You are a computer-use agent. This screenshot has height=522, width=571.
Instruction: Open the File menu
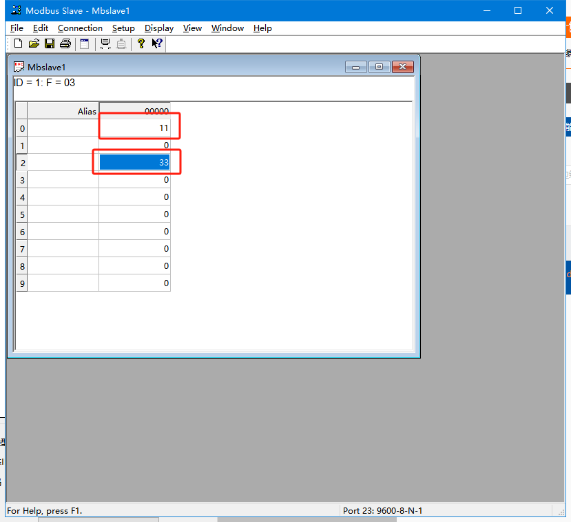(x=17, y=28)
